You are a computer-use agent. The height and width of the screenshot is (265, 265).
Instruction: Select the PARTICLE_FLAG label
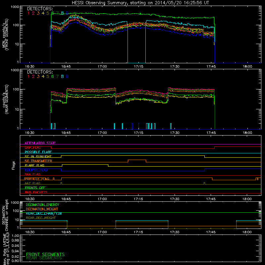tap(37, 179)
